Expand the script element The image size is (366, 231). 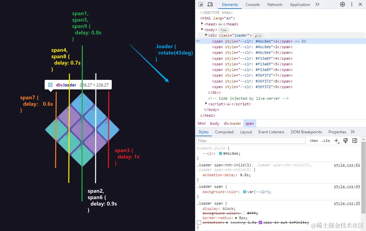click(x=206, y=104)
